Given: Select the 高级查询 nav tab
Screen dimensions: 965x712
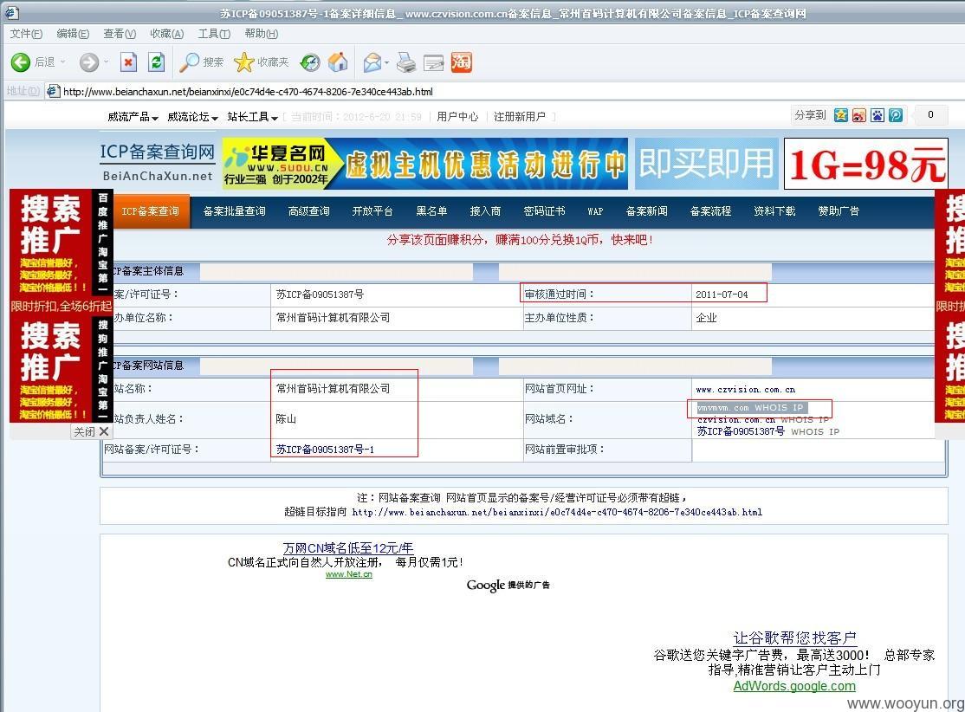Looking at the screenshot, I should [x=309, y=211].
